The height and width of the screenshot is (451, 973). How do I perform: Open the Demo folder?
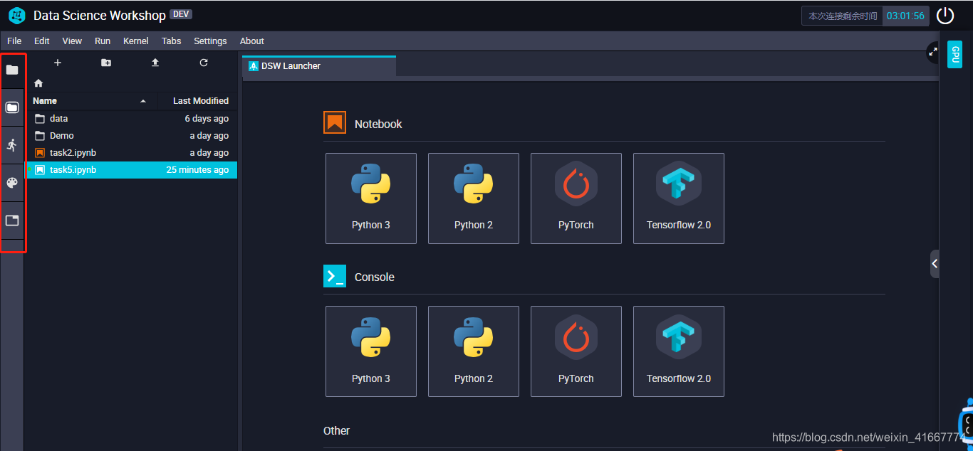click(132, 136)
